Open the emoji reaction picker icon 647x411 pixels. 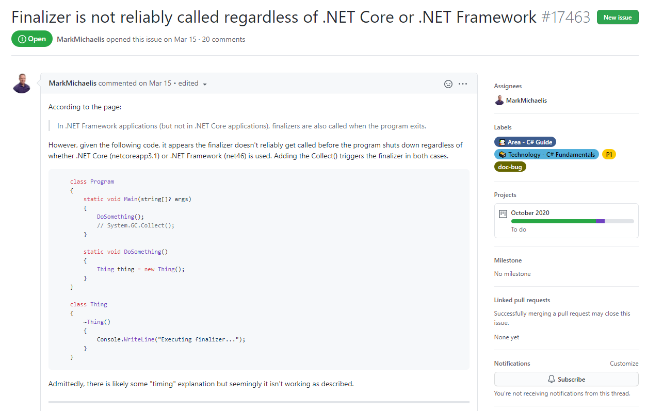(x=448, y=84)
